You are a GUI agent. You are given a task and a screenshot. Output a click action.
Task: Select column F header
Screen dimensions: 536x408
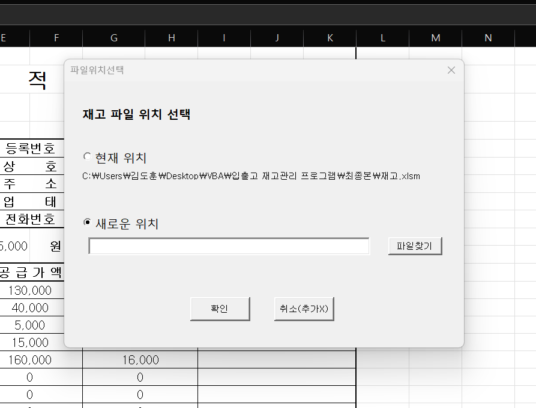coord(56,38)
